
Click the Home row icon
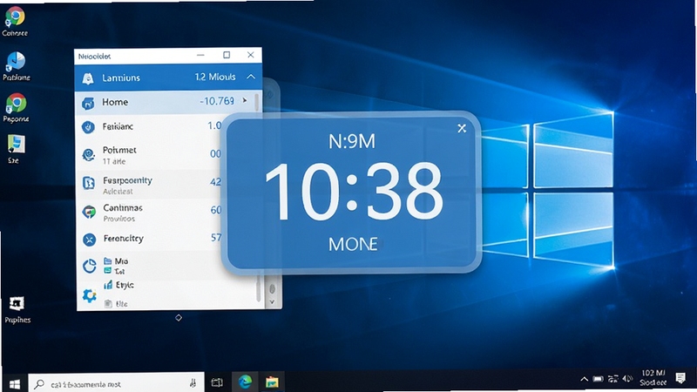tap(88, 103)
